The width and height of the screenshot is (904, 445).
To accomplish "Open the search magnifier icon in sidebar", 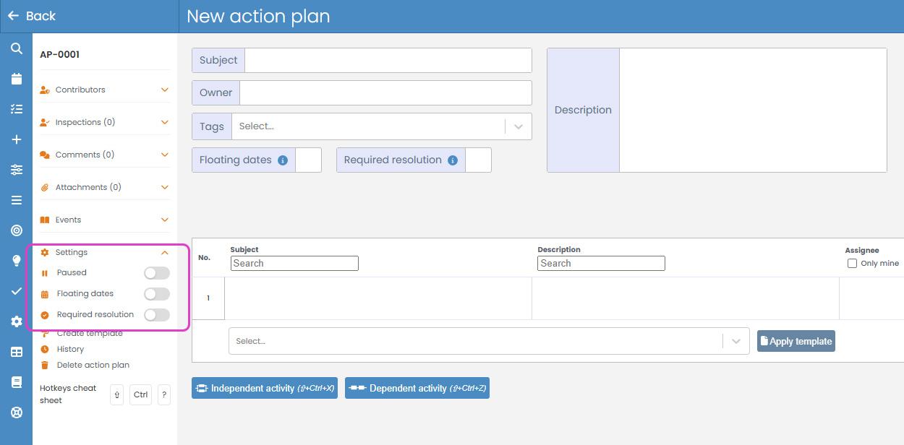I will pyautogui.click(x=16, y=48).
